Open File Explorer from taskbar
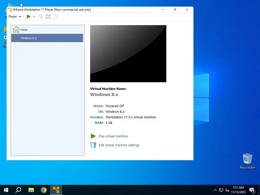 (x=31, y=190)
